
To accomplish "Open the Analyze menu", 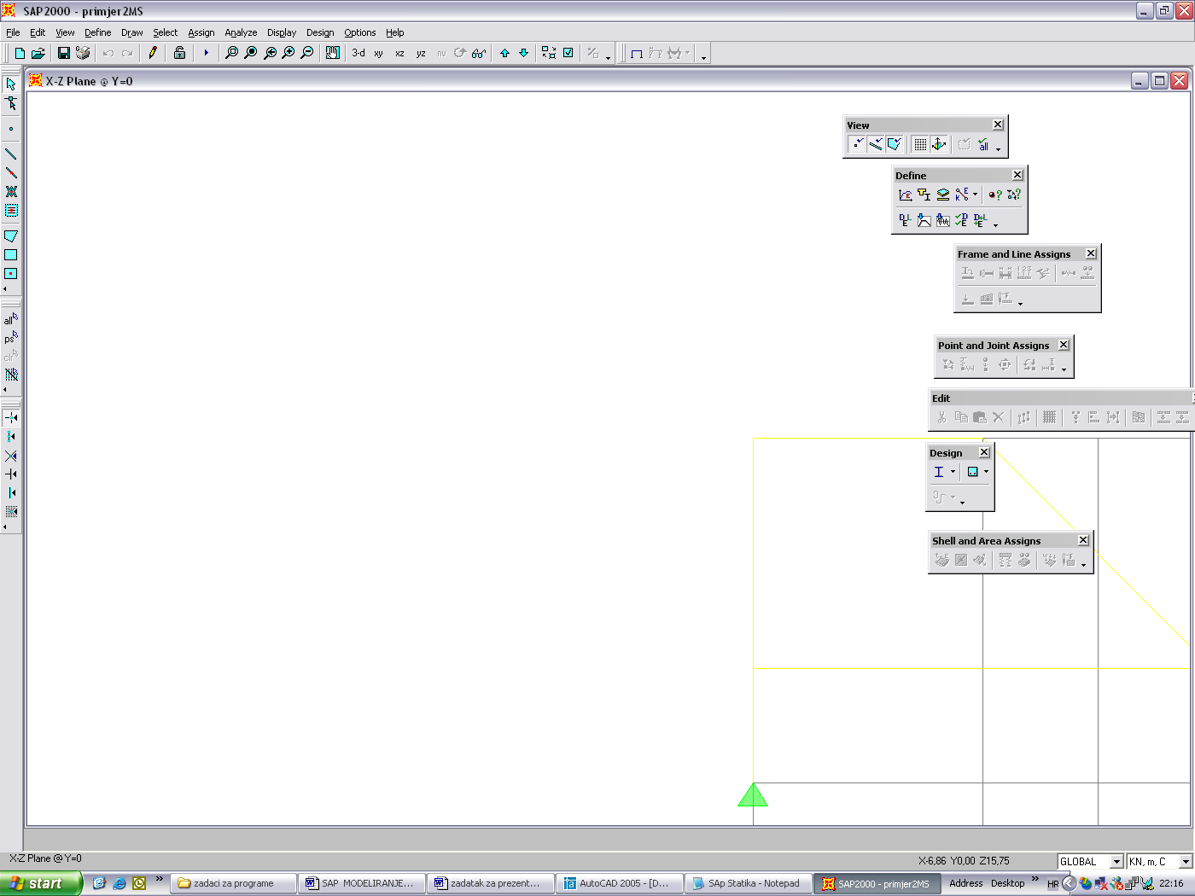I will (x=241, y=32).
